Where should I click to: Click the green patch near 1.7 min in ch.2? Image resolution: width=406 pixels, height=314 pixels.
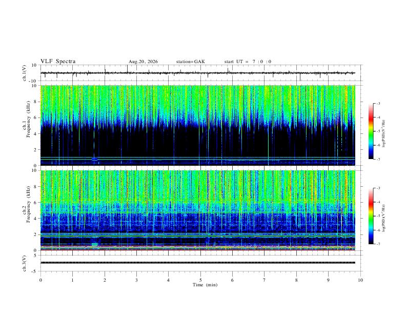(95, 244)
